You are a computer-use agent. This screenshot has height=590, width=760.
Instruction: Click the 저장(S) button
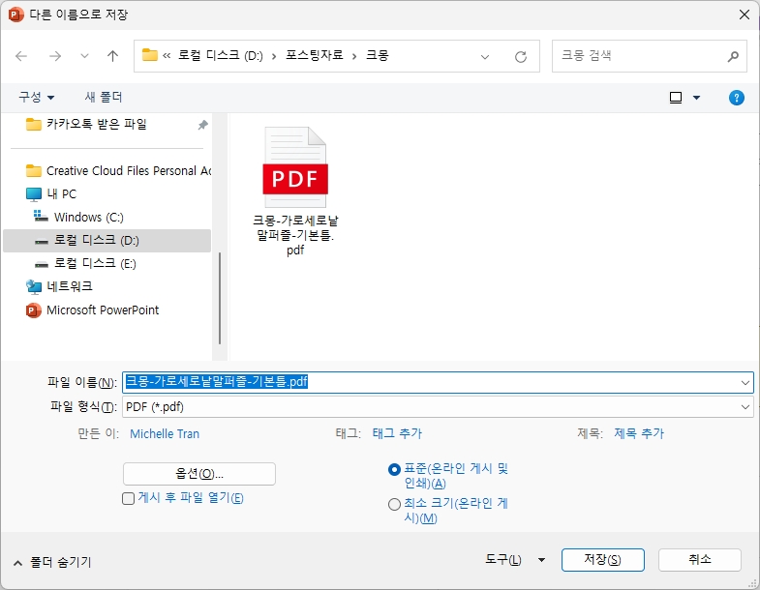tap(602, 560)
